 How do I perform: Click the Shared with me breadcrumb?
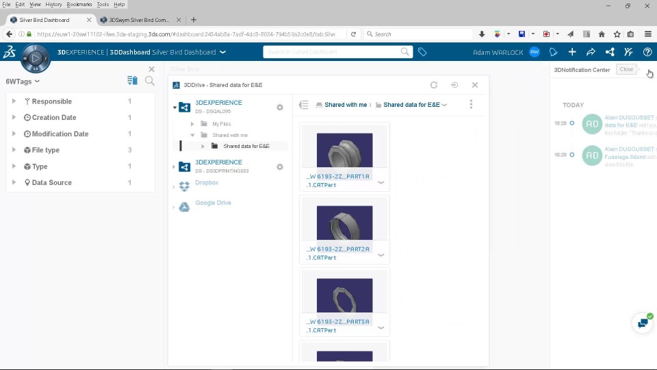coord(346,105)
